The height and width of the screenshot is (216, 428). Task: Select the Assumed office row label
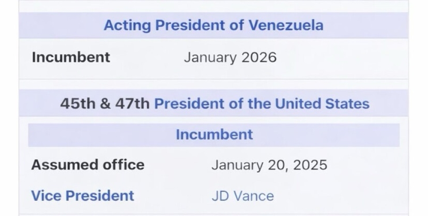click(x=88, y=165)
